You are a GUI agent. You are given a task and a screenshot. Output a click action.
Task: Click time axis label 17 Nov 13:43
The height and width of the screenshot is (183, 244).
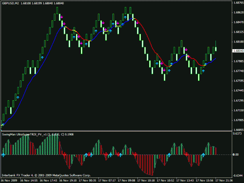tap(185, 181)
